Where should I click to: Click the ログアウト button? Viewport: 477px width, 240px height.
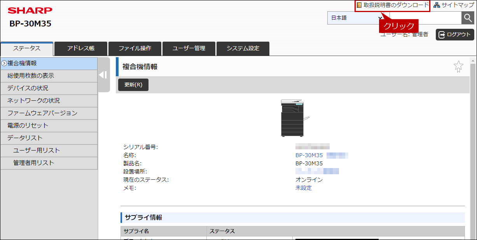tap(454, 35)
